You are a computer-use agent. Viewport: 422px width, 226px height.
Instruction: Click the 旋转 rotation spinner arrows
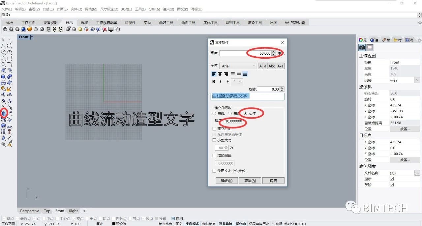pyautogui.click(x=282, y=89)
